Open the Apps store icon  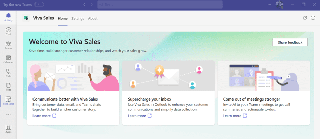coord(8,129)
